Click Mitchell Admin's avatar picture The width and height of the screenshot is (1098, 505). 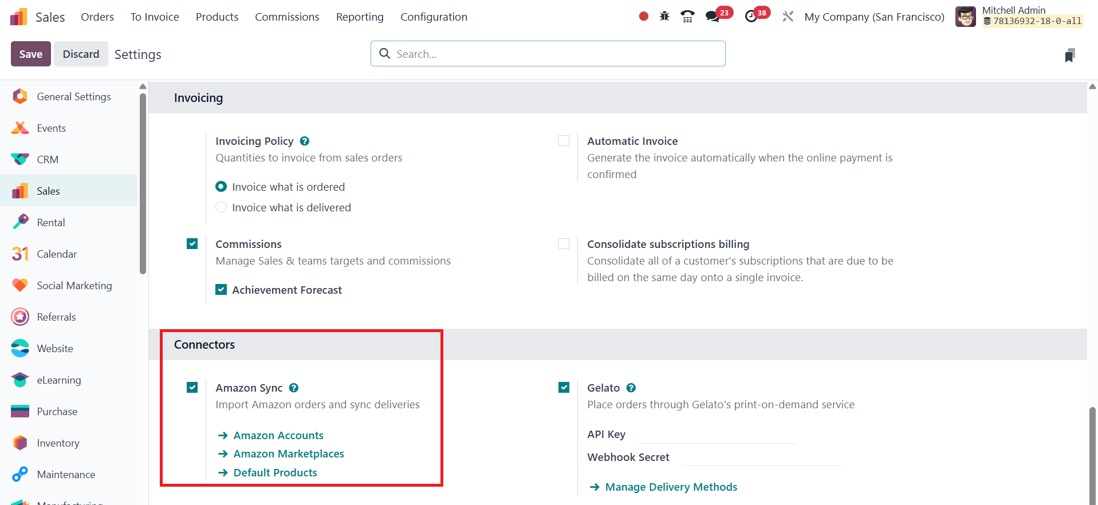[966, 17]
